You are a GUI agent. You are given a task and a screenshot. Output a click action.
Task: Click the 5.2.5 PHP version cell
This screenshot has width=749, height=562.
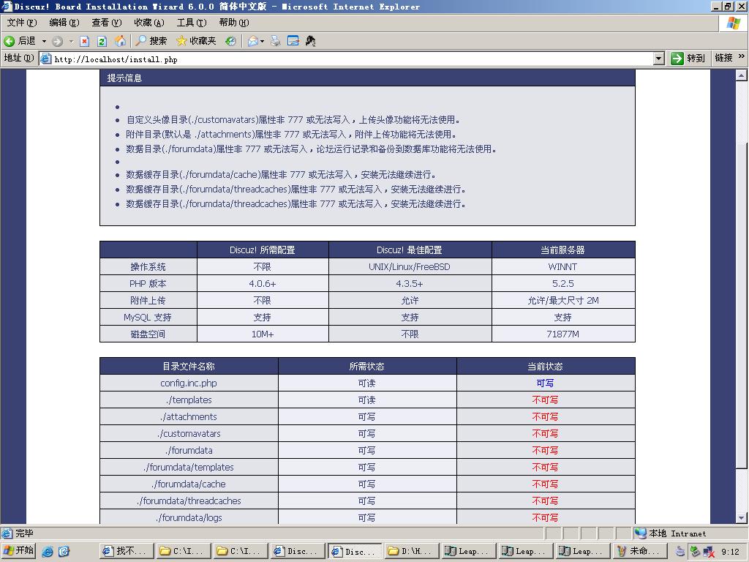(x=563, y=283)
